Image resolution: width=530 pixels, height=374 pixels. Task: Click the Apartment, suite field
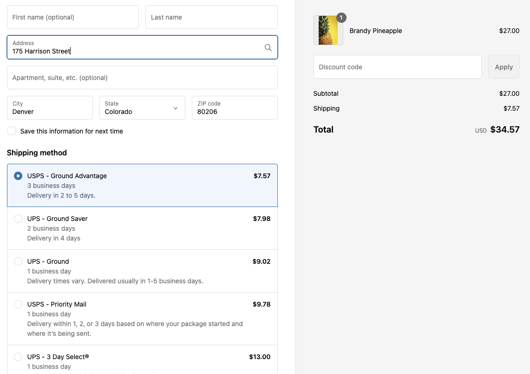pos(142,77)
